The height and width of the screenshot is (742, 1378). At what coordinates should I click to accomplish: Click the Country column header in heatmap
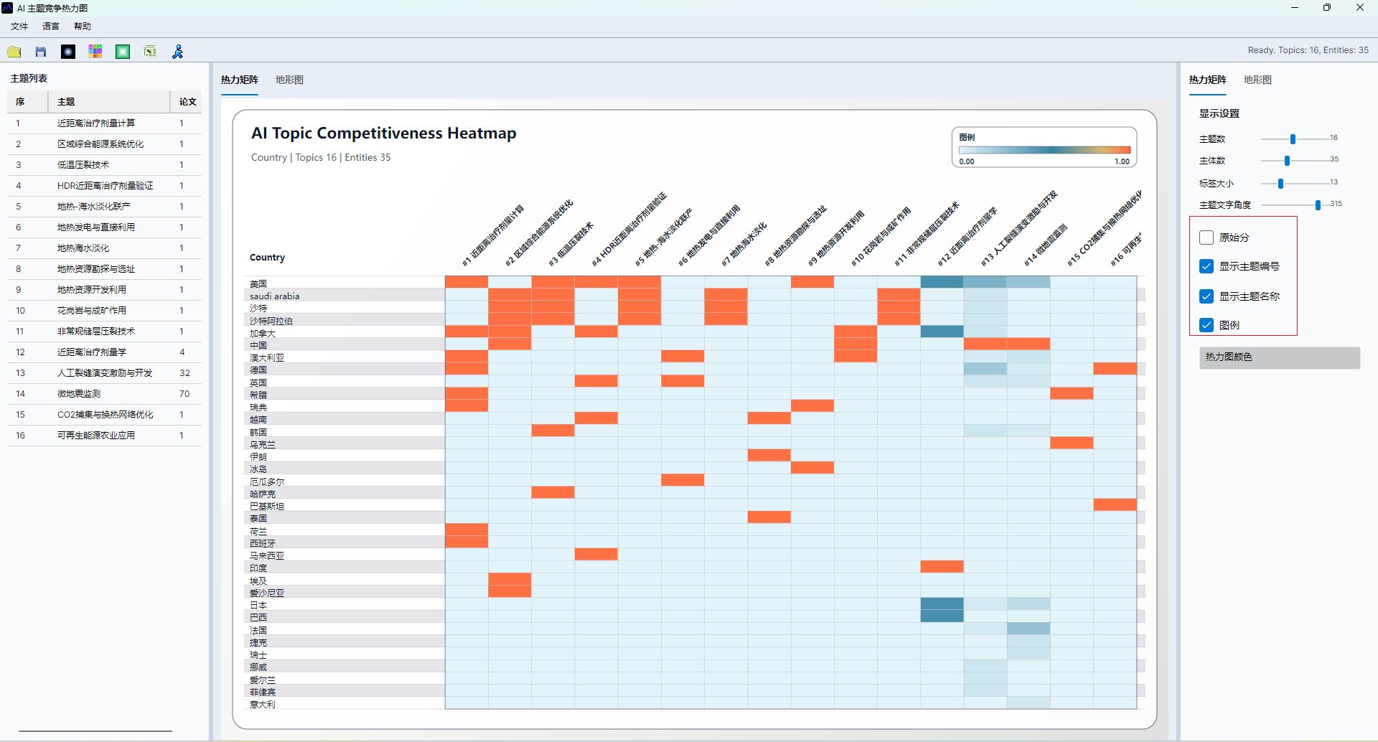click(x=267, y=258)
